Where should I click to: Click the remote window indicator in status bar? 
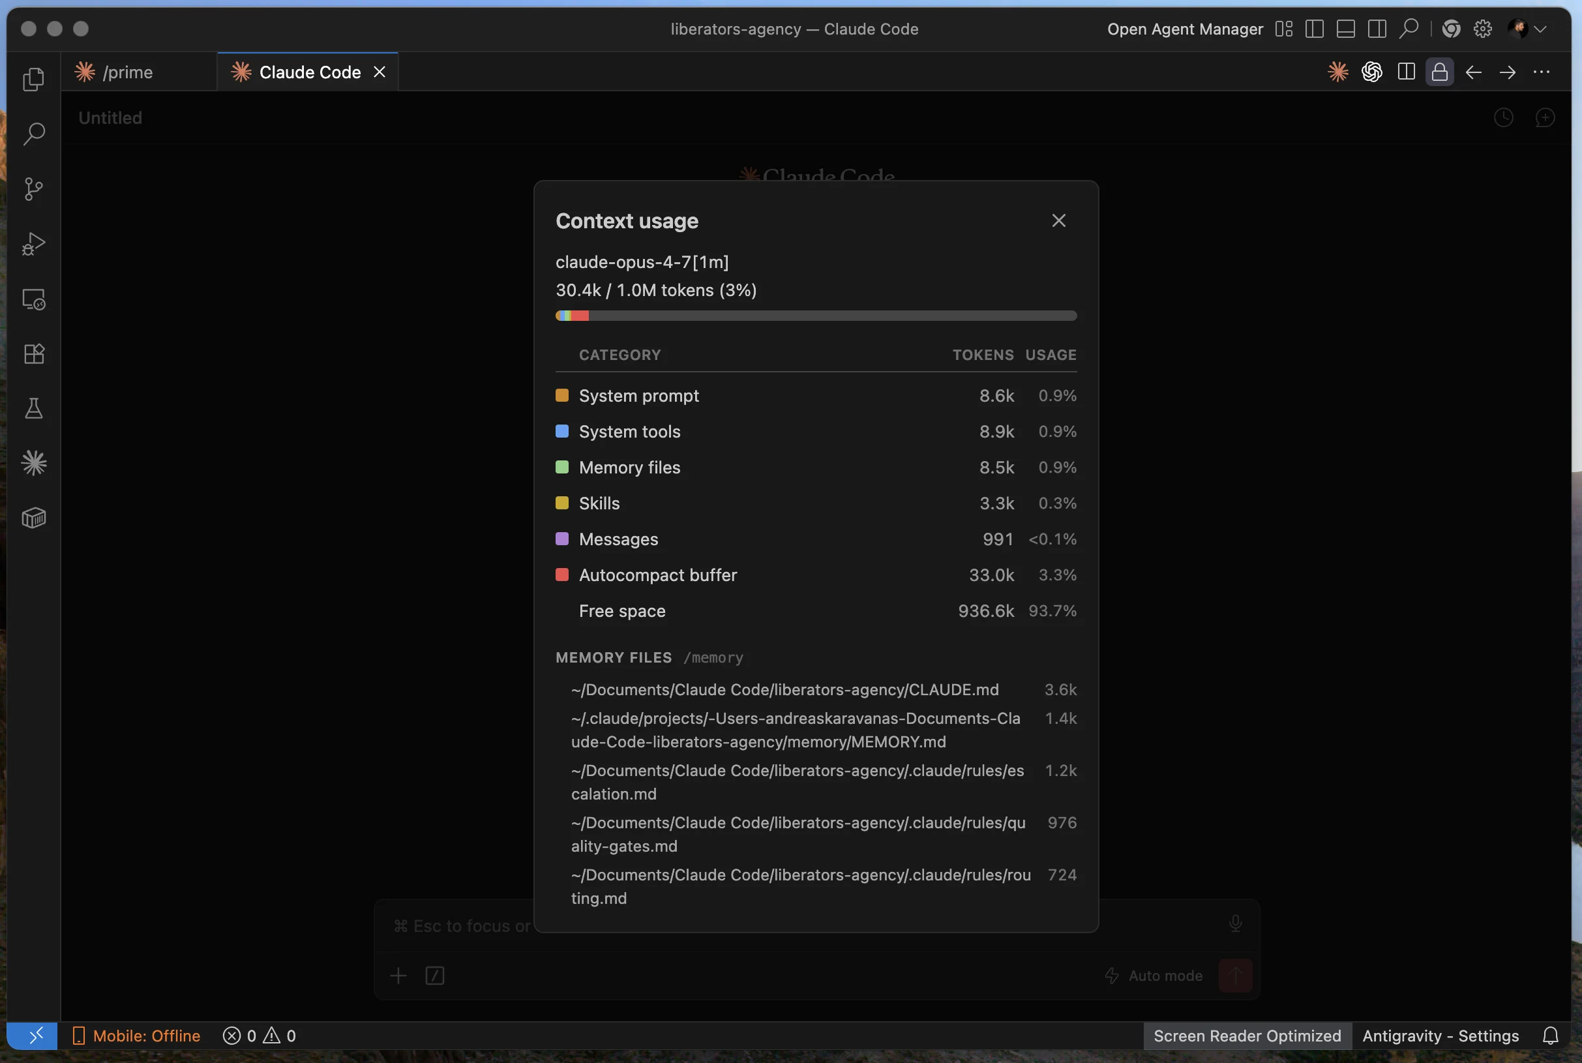[x=33, y=1036]
